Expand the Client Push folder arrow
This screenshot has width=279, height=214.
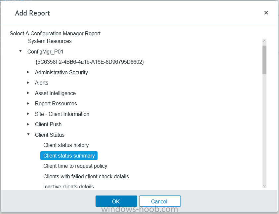(x=28, y=124)
